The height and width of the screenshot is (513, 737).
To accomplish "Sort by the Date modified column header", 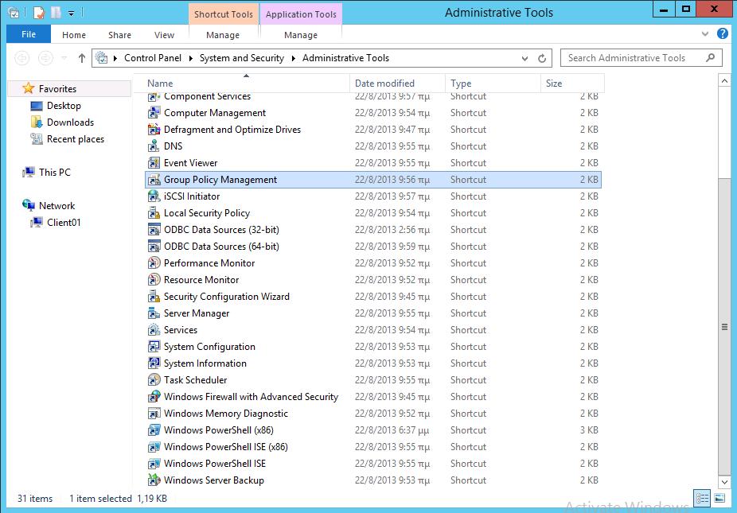I will click(397, 84).
